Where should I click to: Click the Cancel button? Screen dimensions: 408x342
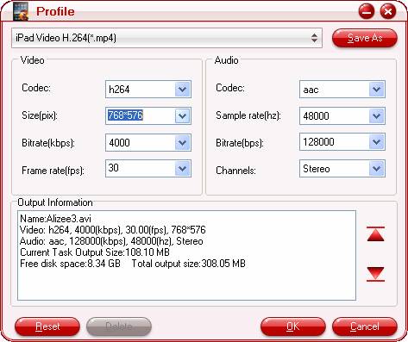(365, 326)
